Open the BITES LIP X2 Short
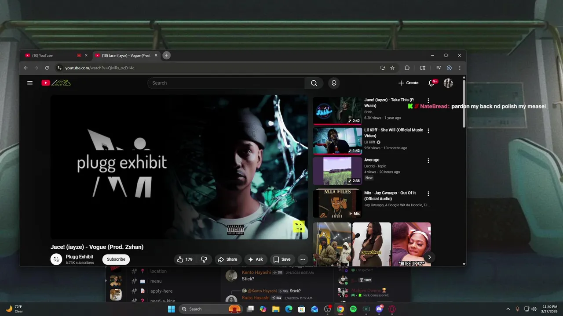 click(411, 244)
